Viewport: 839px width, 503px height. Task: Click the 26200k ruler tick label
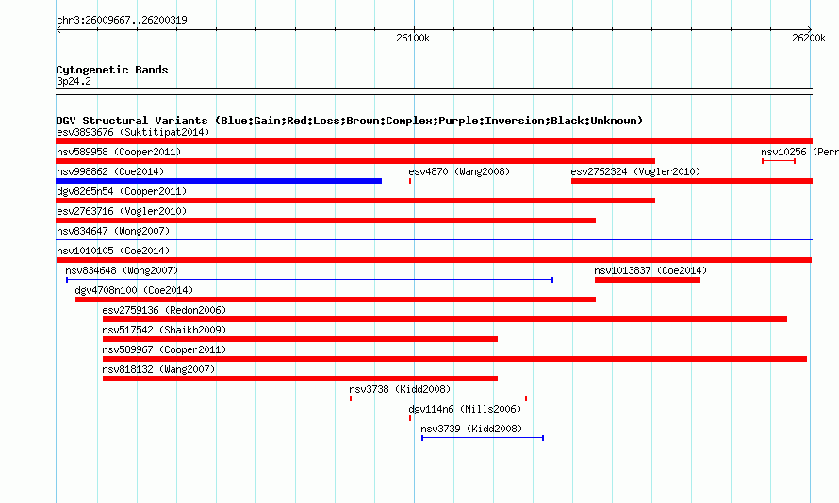pyautogui.click(x=809, y=38)
